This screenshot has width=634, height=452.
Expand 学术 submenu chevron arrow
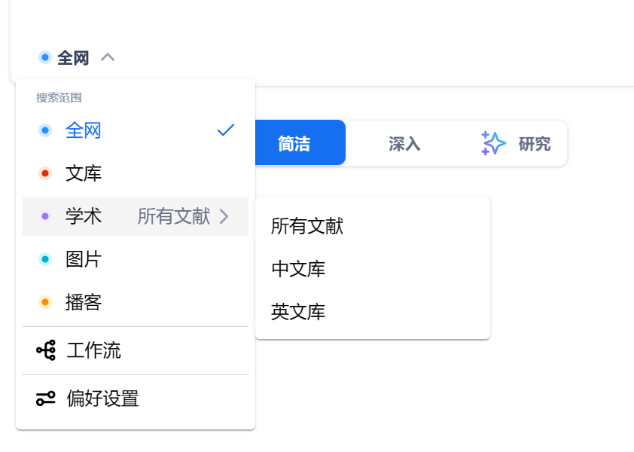coord(224,216)
